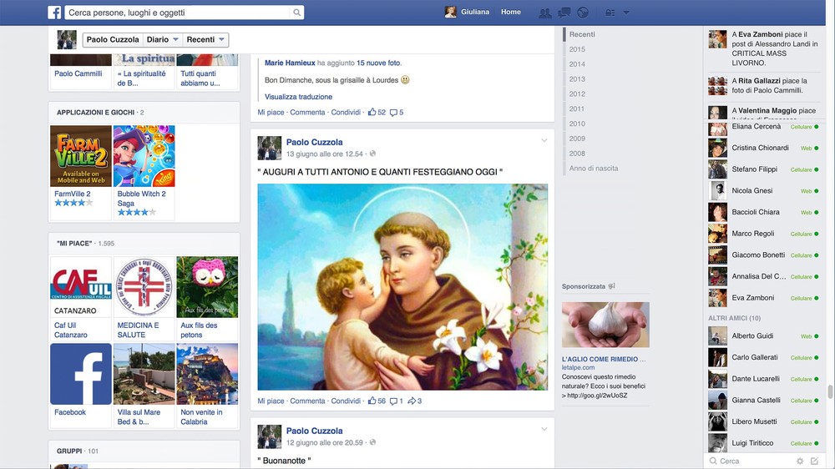This screenshot has height=469, width=835.
Task: Open the options chevron on the 13 giugno post
Action: pyautogui.click(x=544, y=140)
